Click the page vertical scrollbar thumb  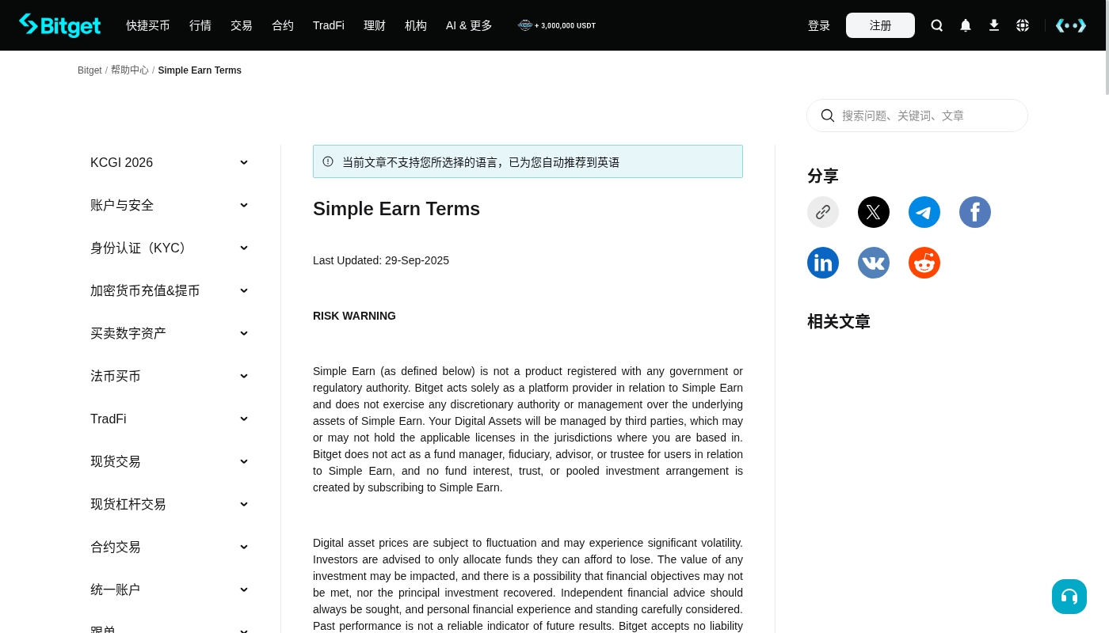point(1107,47)
